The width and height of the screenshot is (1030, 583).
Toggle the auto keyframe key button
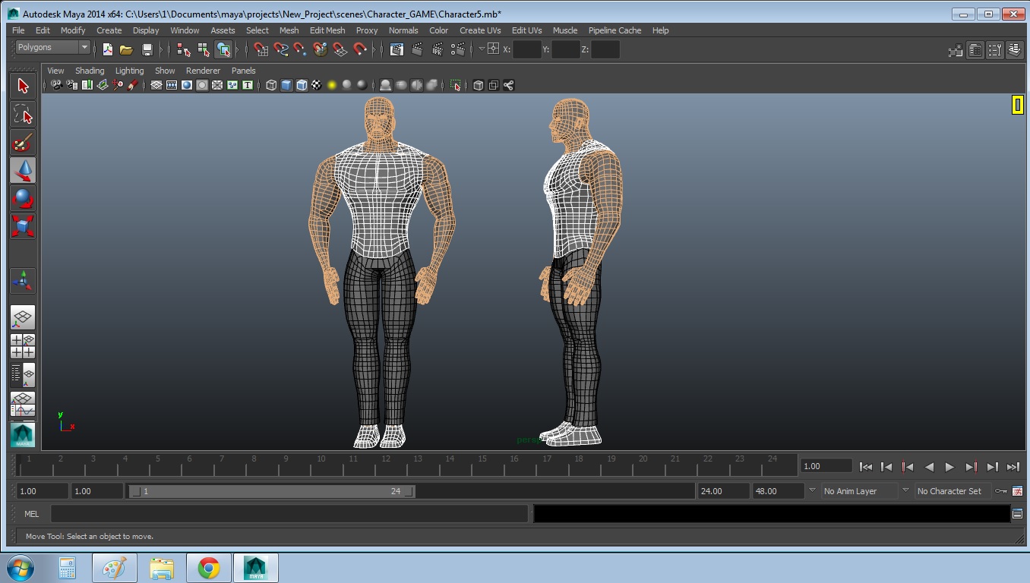point(1001,491)
